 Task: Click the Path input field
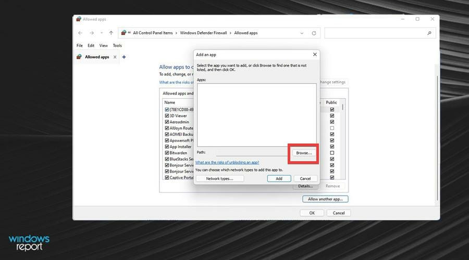pos(252,152)
